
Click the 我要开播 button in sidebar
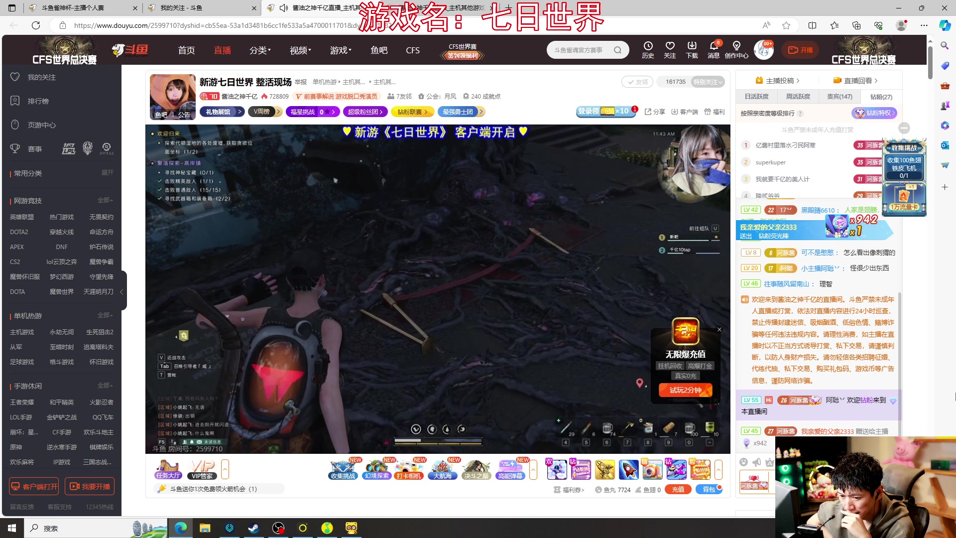90,486
